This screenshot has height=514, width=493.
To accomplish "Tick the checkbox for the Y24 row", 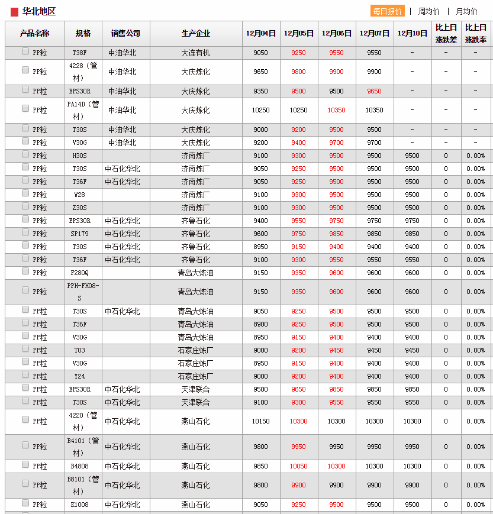I will tap(25, 375).
